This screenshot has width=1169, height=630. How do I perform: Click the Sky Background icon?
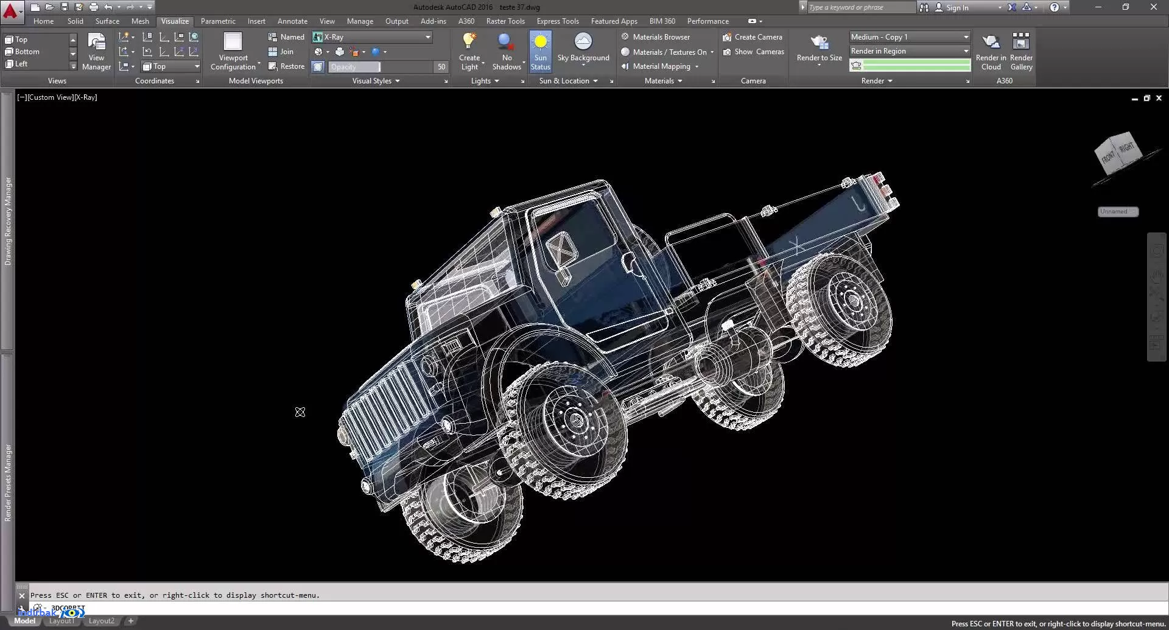(583, 41)
